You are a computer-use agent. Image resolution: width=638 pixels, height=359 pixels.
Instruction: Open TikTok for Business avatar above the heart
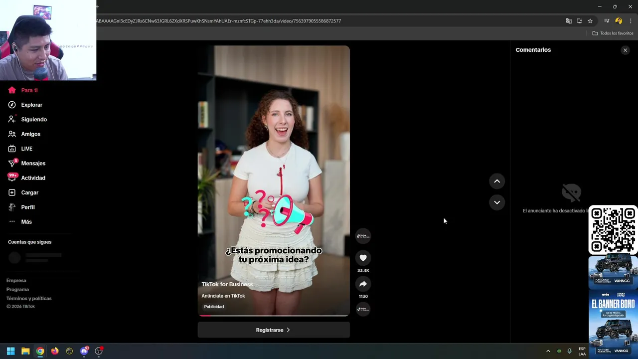pos(363,236)
